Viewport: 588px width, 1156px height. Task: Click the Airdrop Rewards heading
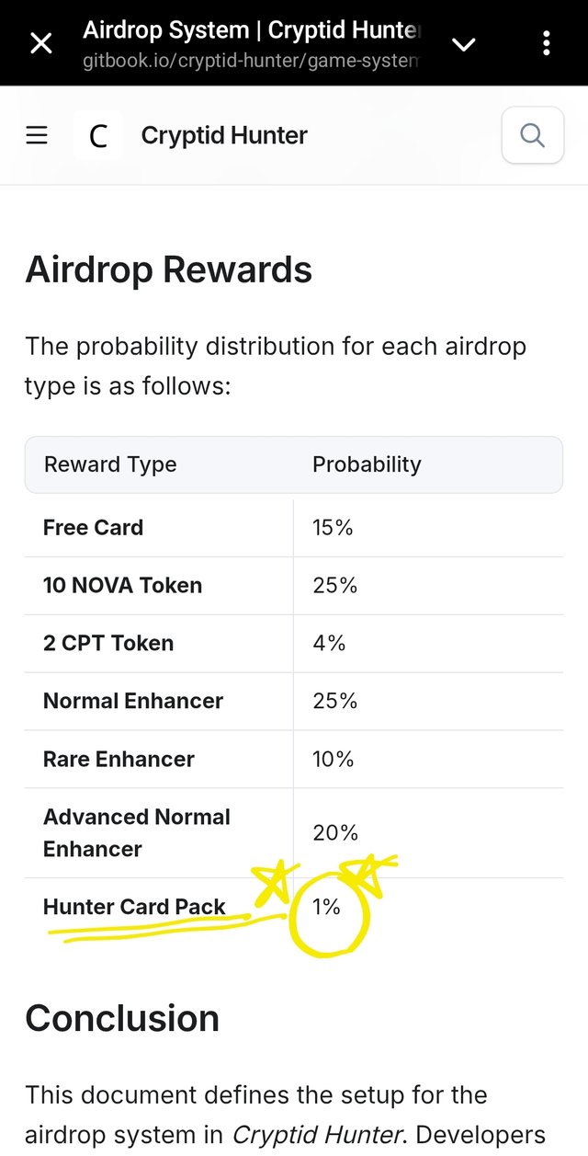pos(169,270)
